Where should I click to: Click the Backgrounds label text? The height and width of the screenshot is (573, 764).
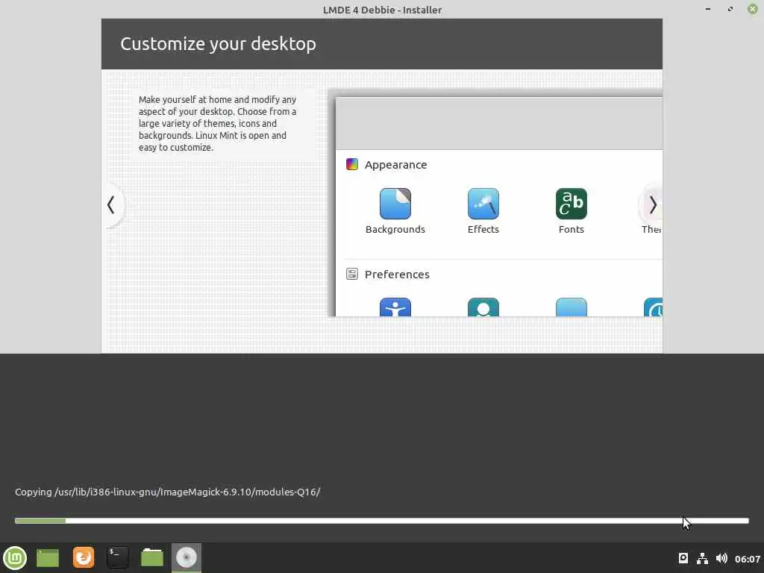click(395, 230)
